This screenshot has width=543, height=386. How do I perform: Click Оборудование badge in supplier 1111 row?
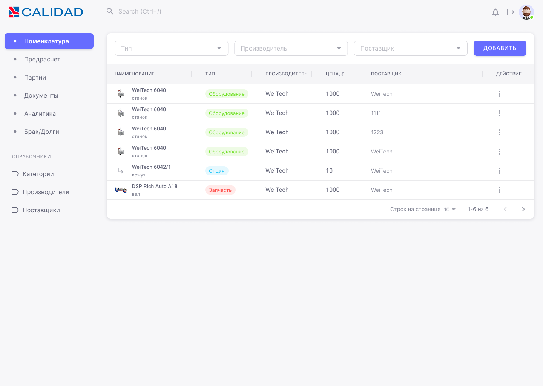click(227, 113)
